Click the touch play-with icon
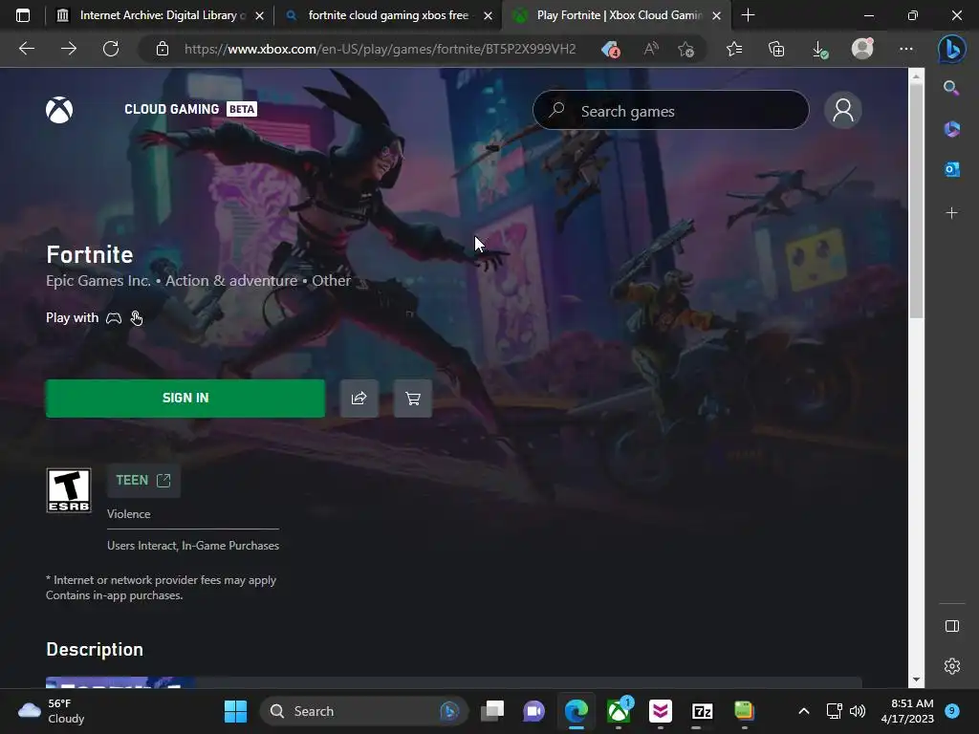This screenshot has width=979, height=734. tap(136, 318)
